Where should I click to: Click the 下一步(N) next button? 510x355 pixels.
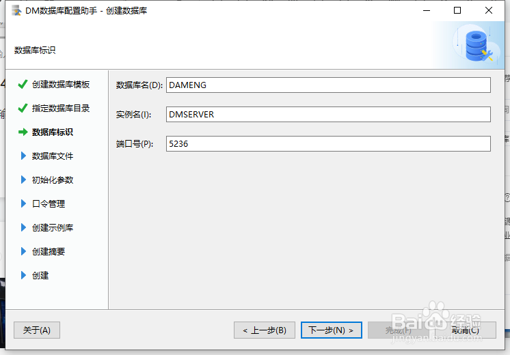click(x=331, y=330)
